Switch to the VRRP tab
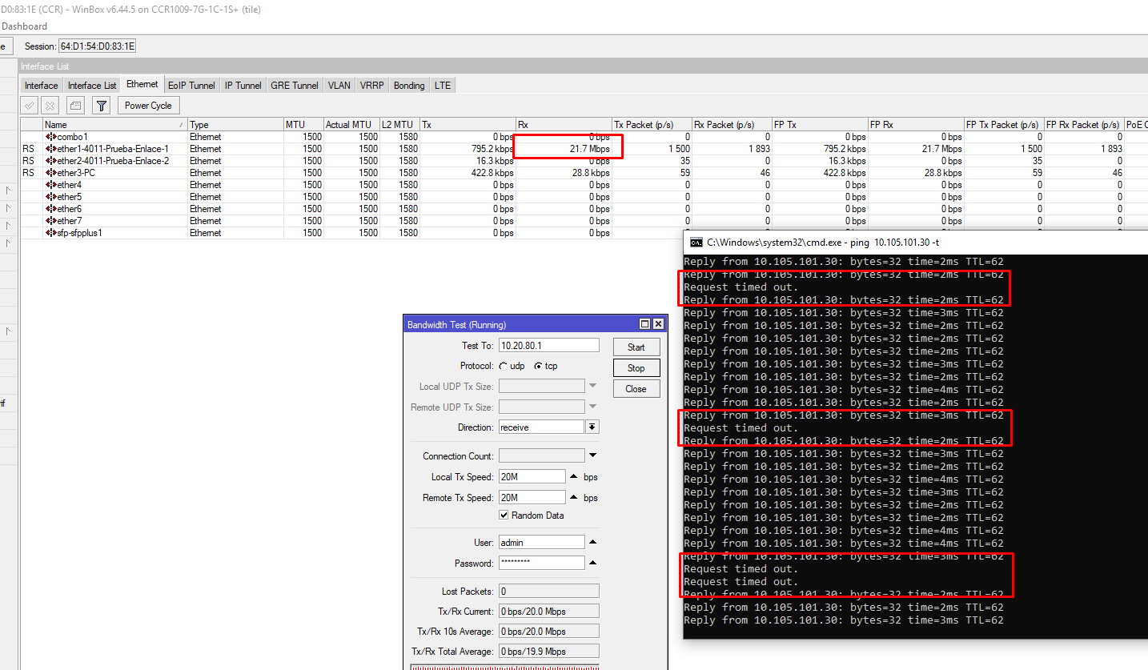Image resolution: width=1148 pixels, height=670 pixels. (372, 86)
